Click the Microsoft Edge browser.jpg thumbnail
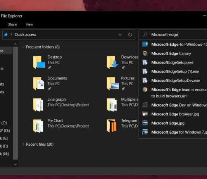This screenshot has height=179, width=207. (x=145, y=114)
